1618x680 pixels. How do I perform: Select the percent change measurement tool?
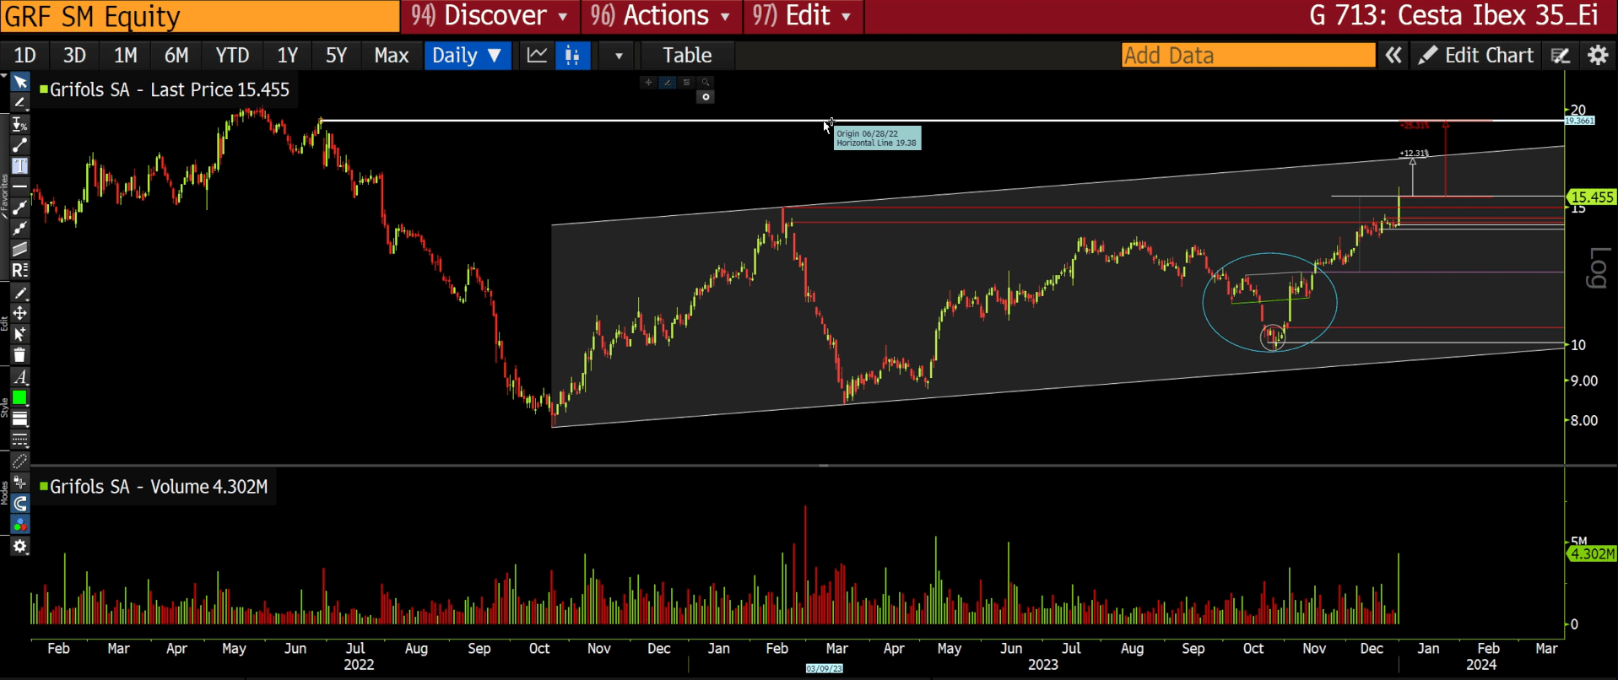19,124
